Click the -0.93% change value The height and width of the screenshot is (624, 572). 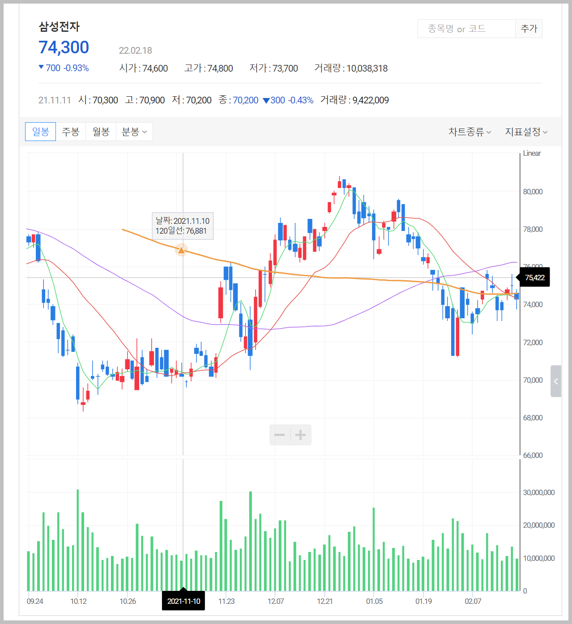[76, 68]
